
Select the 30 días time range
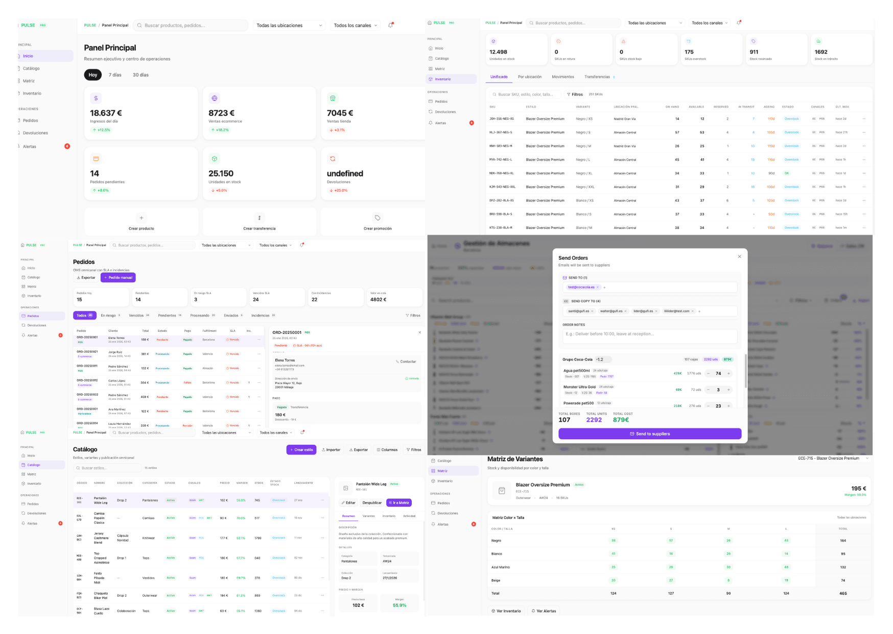(x=140, y=75)
